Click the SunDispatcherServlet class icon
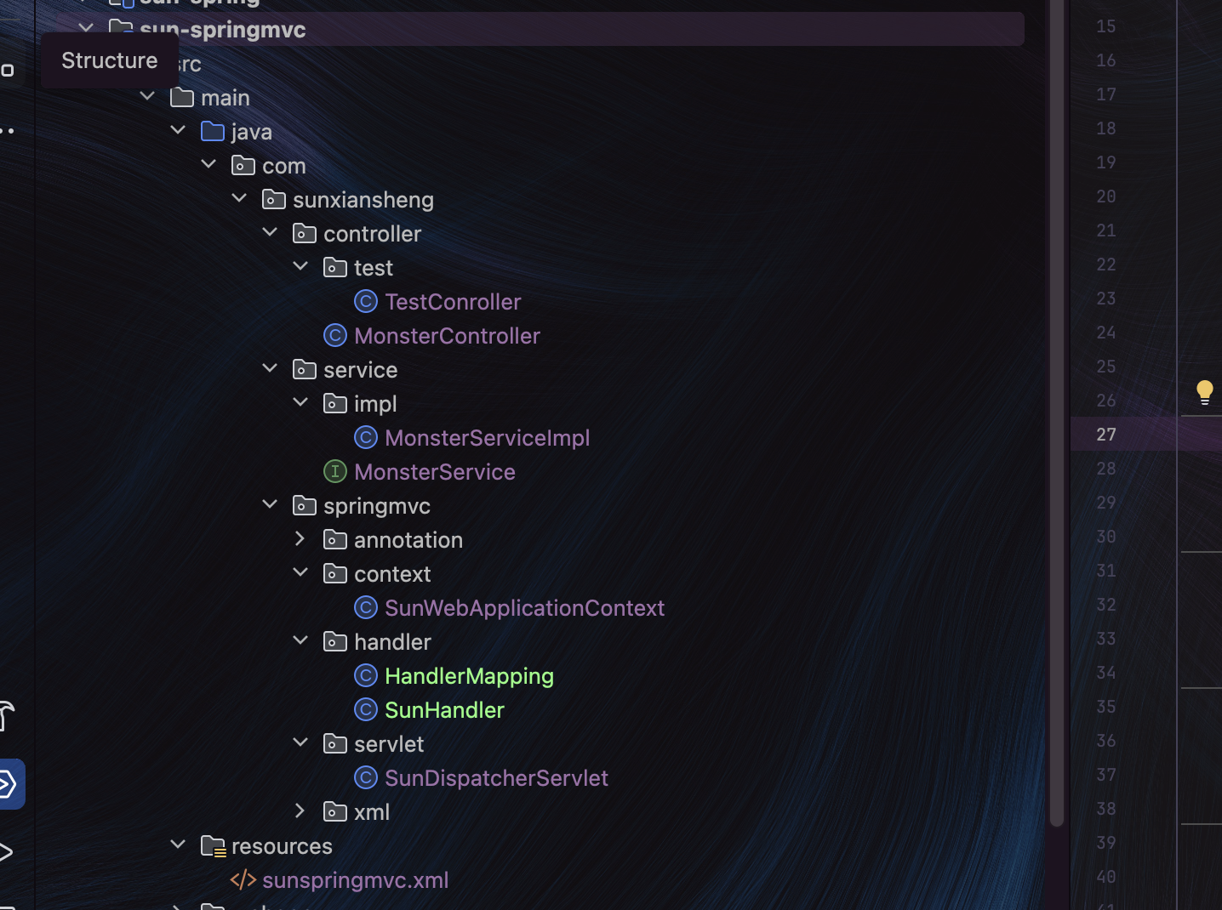Image resolution: width=1222 pixels, height=910 pixels. coord(366,777)
